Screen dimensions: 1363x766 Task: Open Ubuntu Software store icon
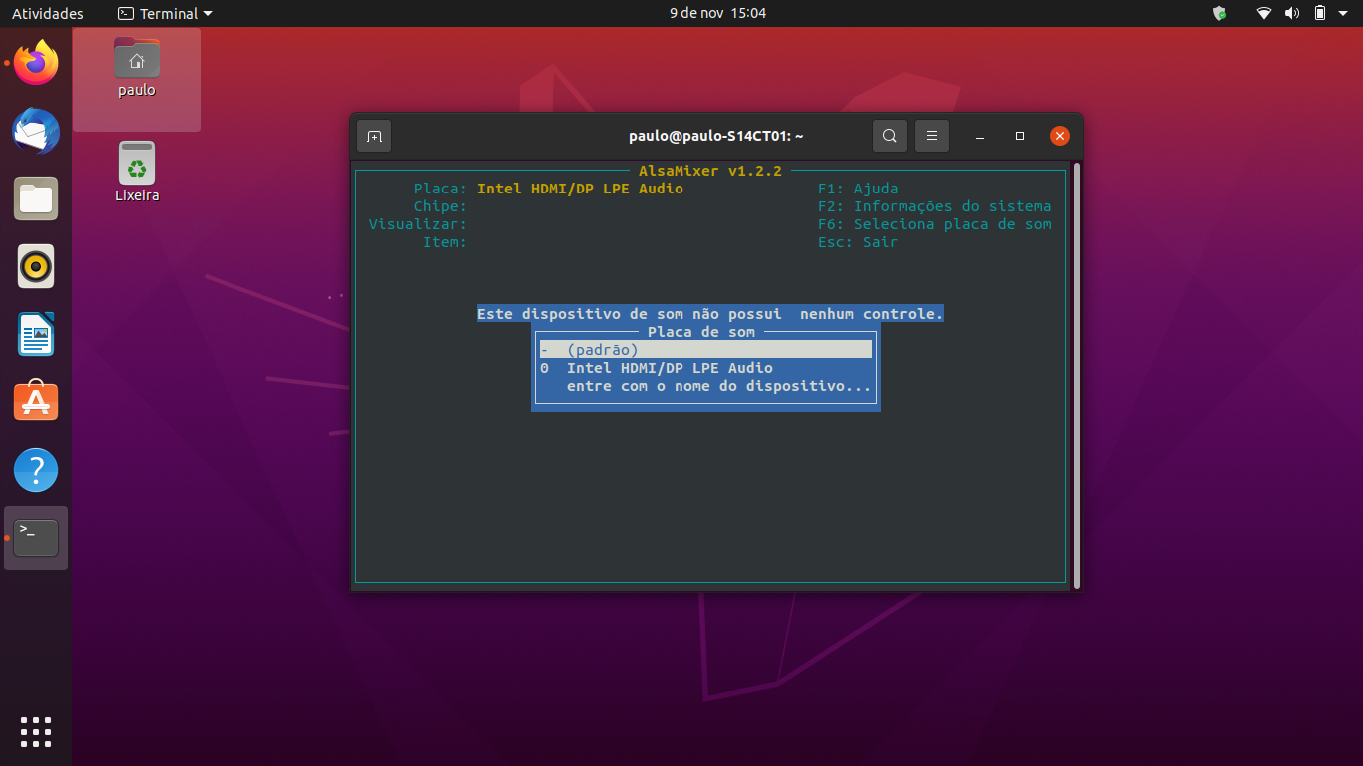tap(36, 402)
